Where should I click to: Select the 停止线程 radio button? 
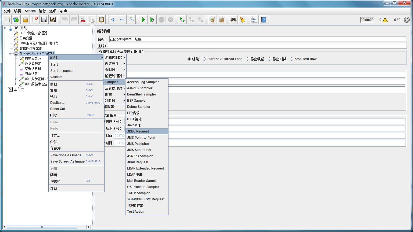247,59
